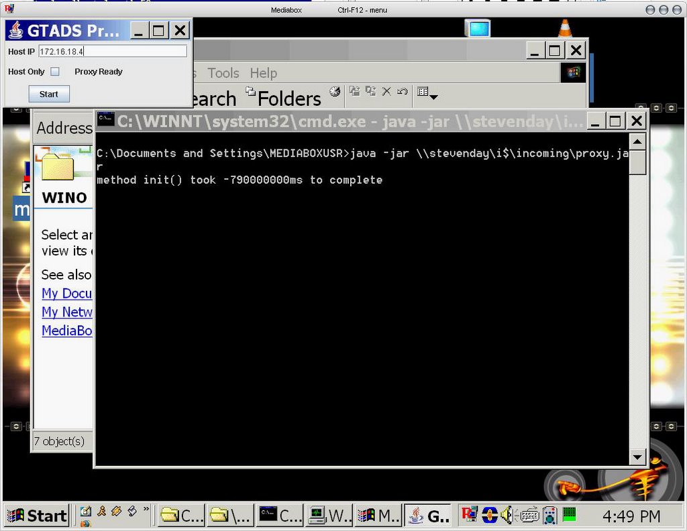Toggle the Host Only checkbox

click(55, 72)
